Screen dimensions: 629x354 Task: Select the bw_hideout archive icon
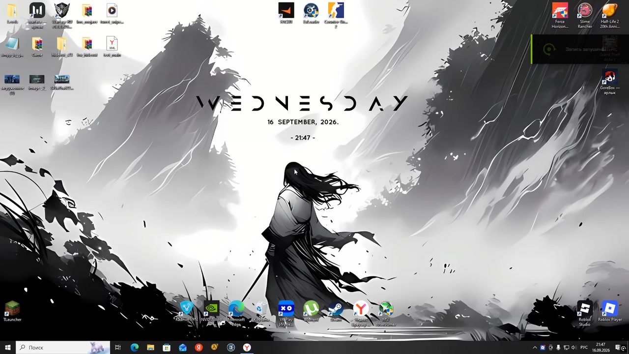click(87, 47)
